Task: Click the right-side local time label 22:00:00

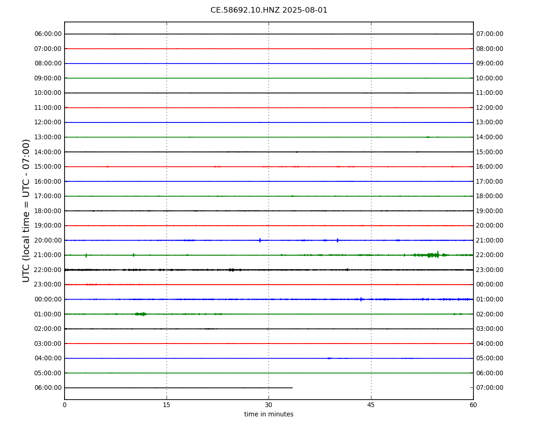Action: [x=490, y=255]
